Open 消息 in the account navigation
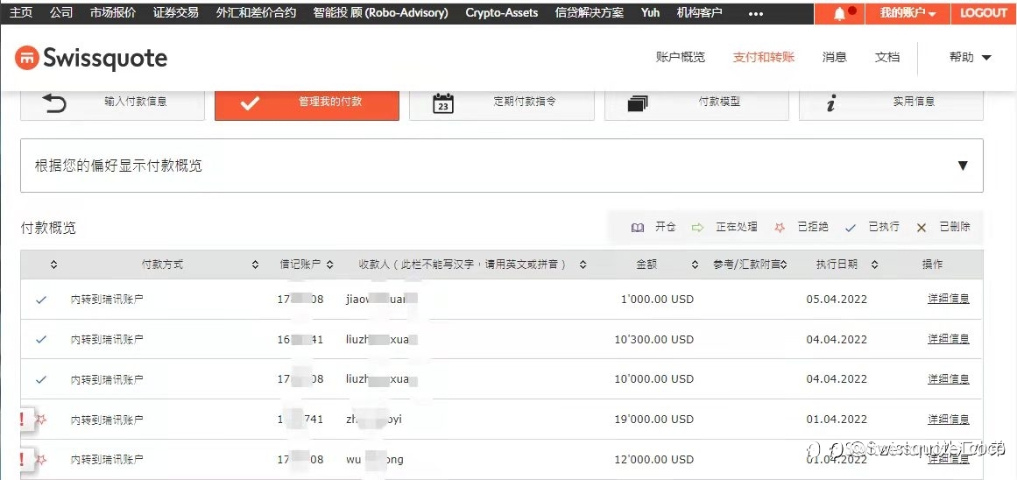 (834, 57)
